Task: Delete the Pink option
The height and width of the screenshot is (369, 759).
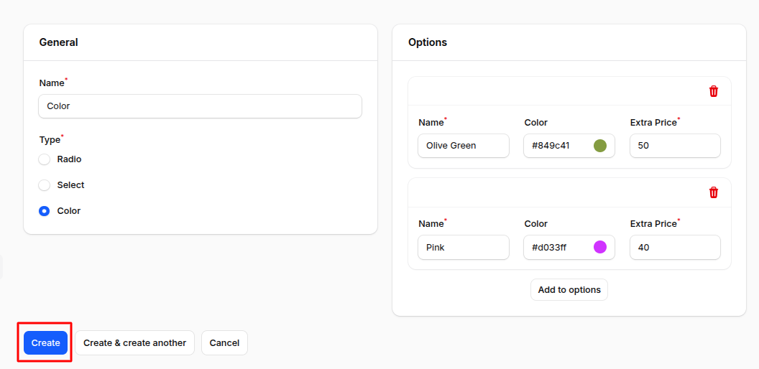Action: pyautogui.click(x=713, y=192)
